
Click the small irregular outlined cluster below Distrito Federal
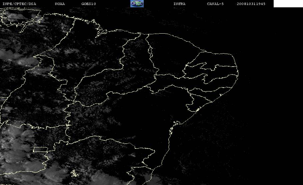pyautogui.click(x=75, y=173)
